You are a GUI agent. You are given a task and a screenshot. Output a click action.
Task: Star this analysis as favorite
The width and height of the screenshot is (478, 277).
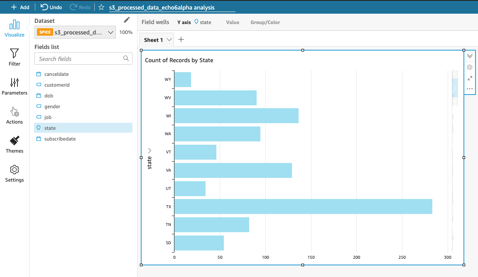pyautogui.click(x=101, y=7)
